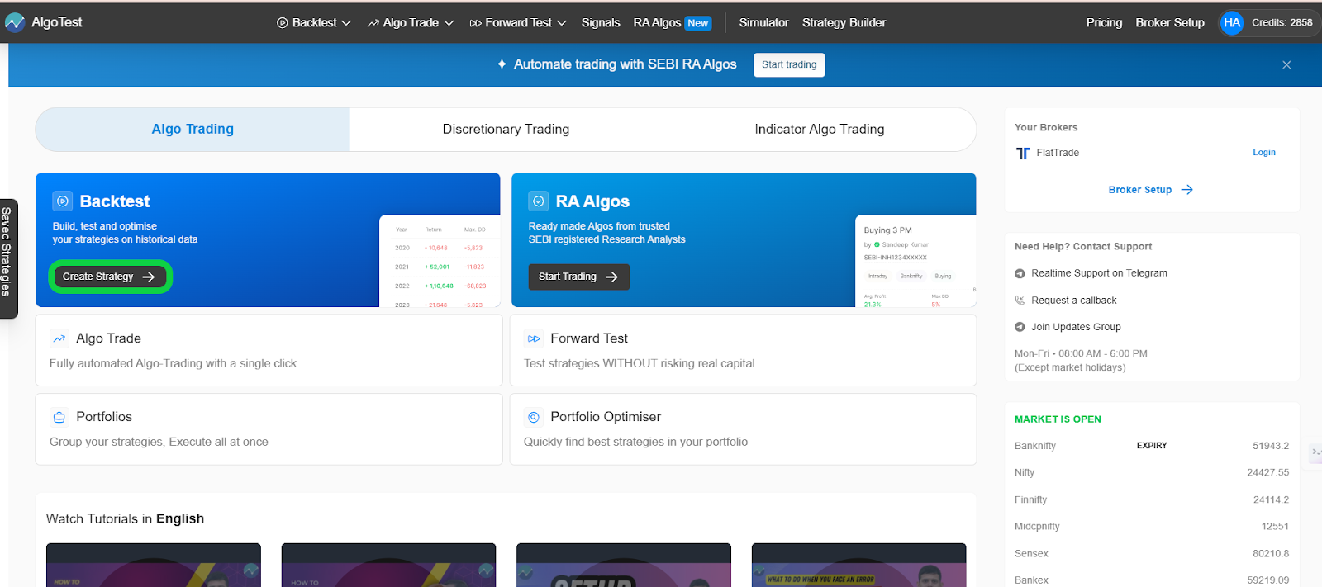The height and width of the screenshot is (587, 1322).
Task: Open the Backtest dropdown menu
Action: (x=314, y=23)
